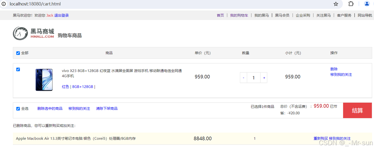Click the savings amount -¥20.00
Screen dimensions: 374x149
tap(294, 113)
